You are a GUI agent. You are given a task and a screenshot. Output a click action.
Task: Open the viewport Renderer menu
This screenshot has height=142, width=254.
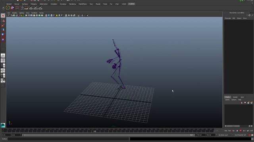[x=35, y=13]
